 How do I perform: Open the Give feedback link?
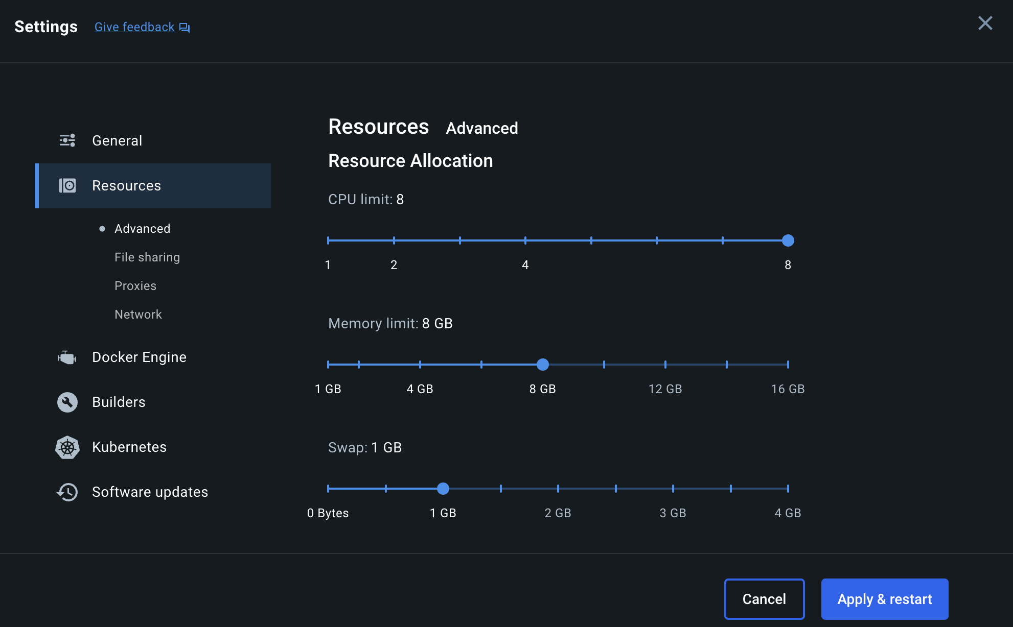point(134,27)
